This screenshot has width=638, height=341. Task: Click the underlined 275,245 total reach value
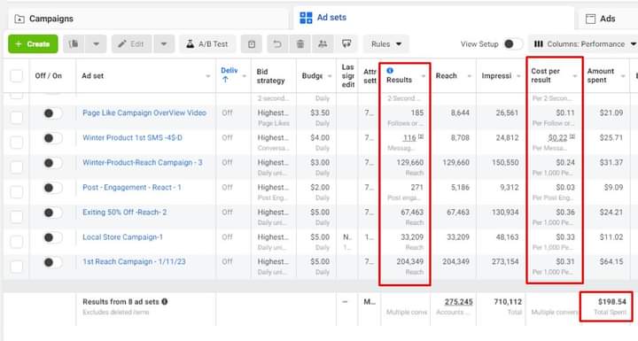(459, 302)
